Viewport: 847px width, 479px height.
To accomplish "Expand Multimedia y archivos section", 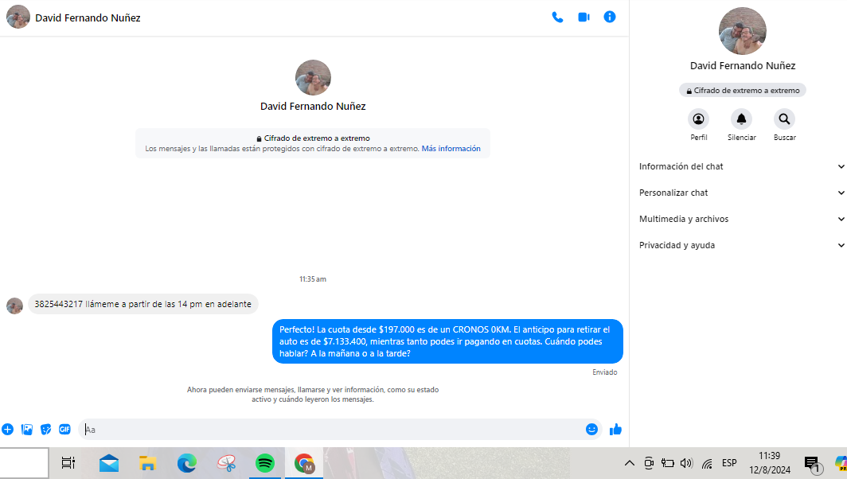I will [x=740, y=219].
